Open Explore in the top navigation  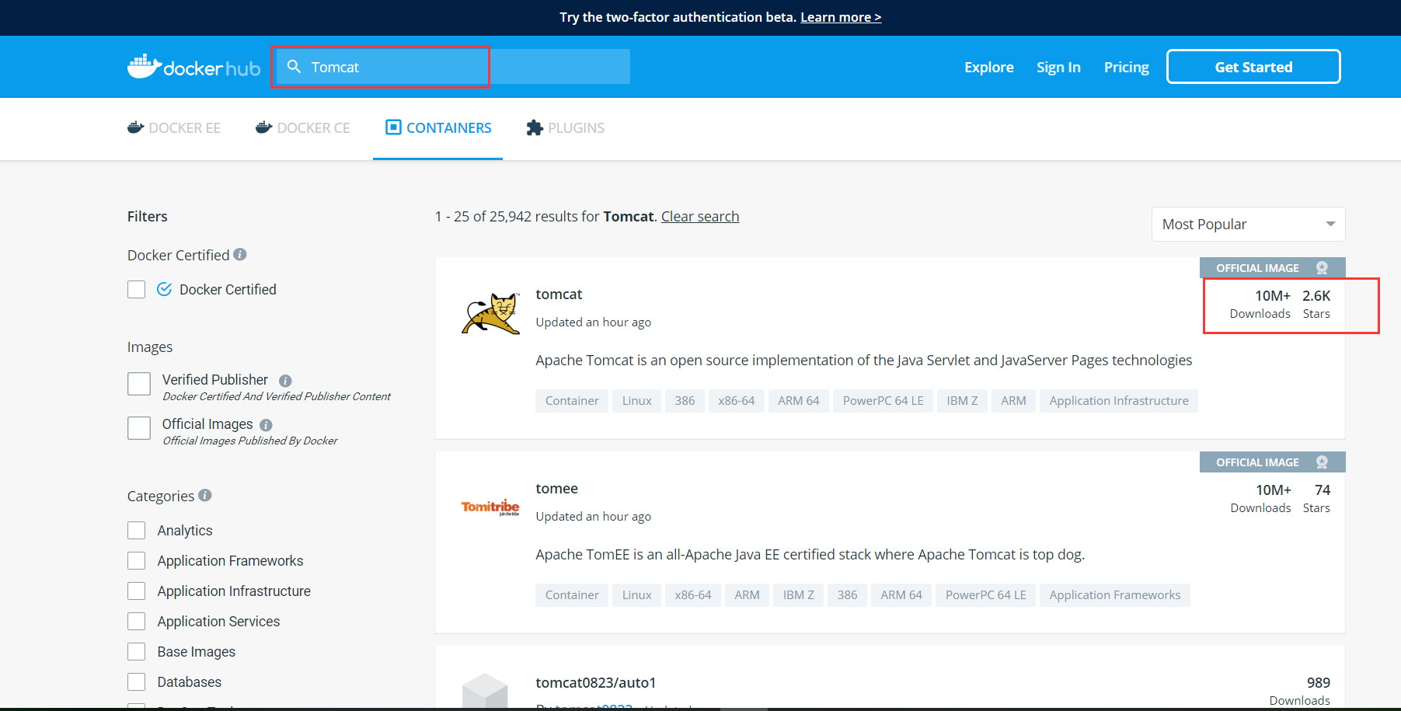[989, 67]
